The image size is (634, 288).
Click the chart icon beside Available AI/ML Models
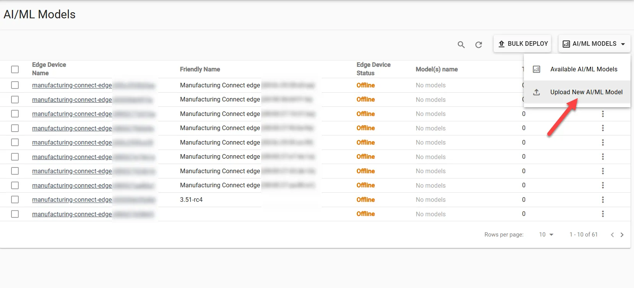click(x=536, y=69)
